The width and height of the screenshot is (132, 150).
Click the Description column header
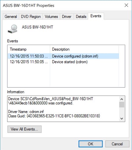[x=84, y=49]
